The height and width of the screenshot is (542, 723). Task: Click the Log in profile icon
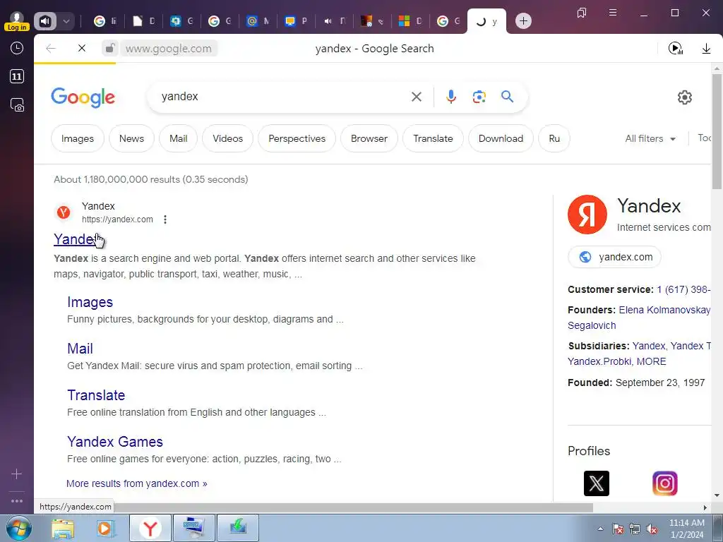[x=17, y=21]
